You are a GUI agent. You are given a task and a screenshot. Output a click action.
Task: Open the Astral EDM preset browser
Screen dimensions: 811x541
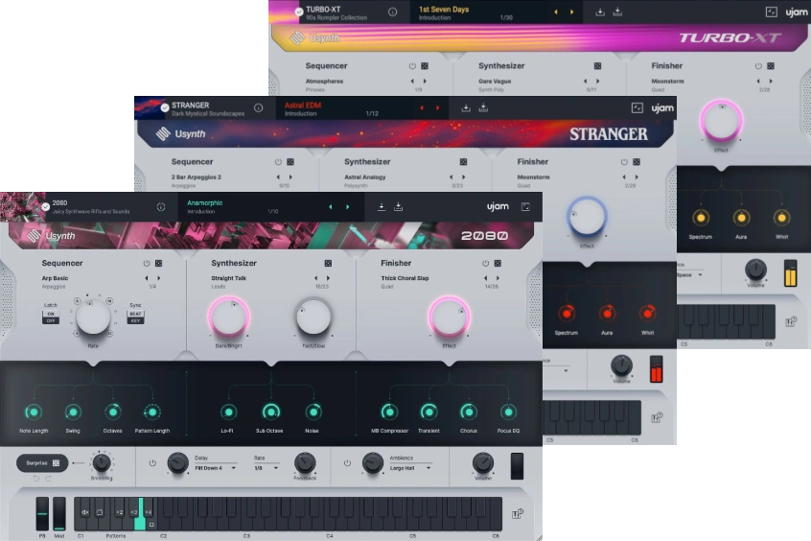pos(344,108)
